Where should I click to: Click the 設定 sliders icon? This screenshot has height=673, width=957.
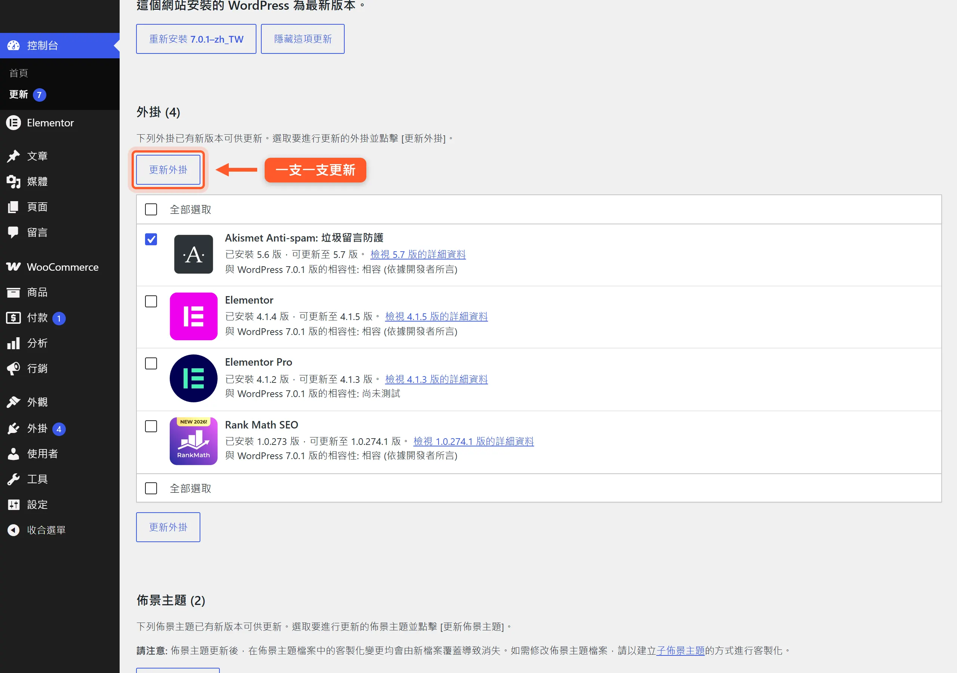coord(13,504)
